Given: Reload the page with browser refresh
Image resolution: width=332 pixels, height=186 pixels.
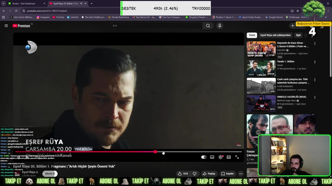Looking at the screenshot, I should [x=16, y=11].
